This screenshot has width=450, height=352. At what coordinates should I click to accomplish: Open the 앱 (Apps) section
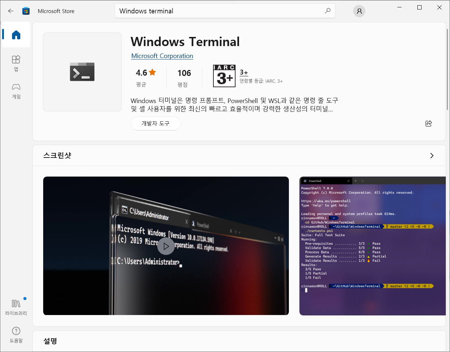pyautogui.click(x=16, y=63)
